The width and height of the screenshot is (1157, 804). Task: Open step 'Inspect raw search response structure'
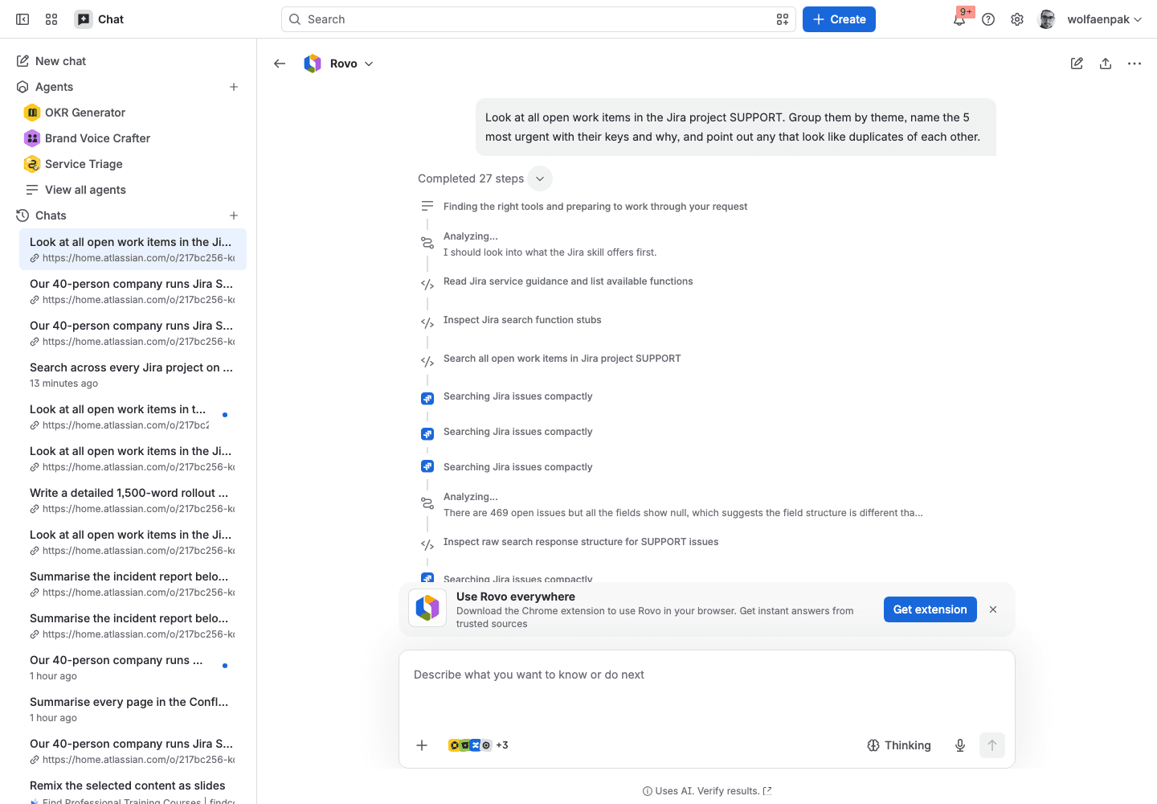(581, 542)
